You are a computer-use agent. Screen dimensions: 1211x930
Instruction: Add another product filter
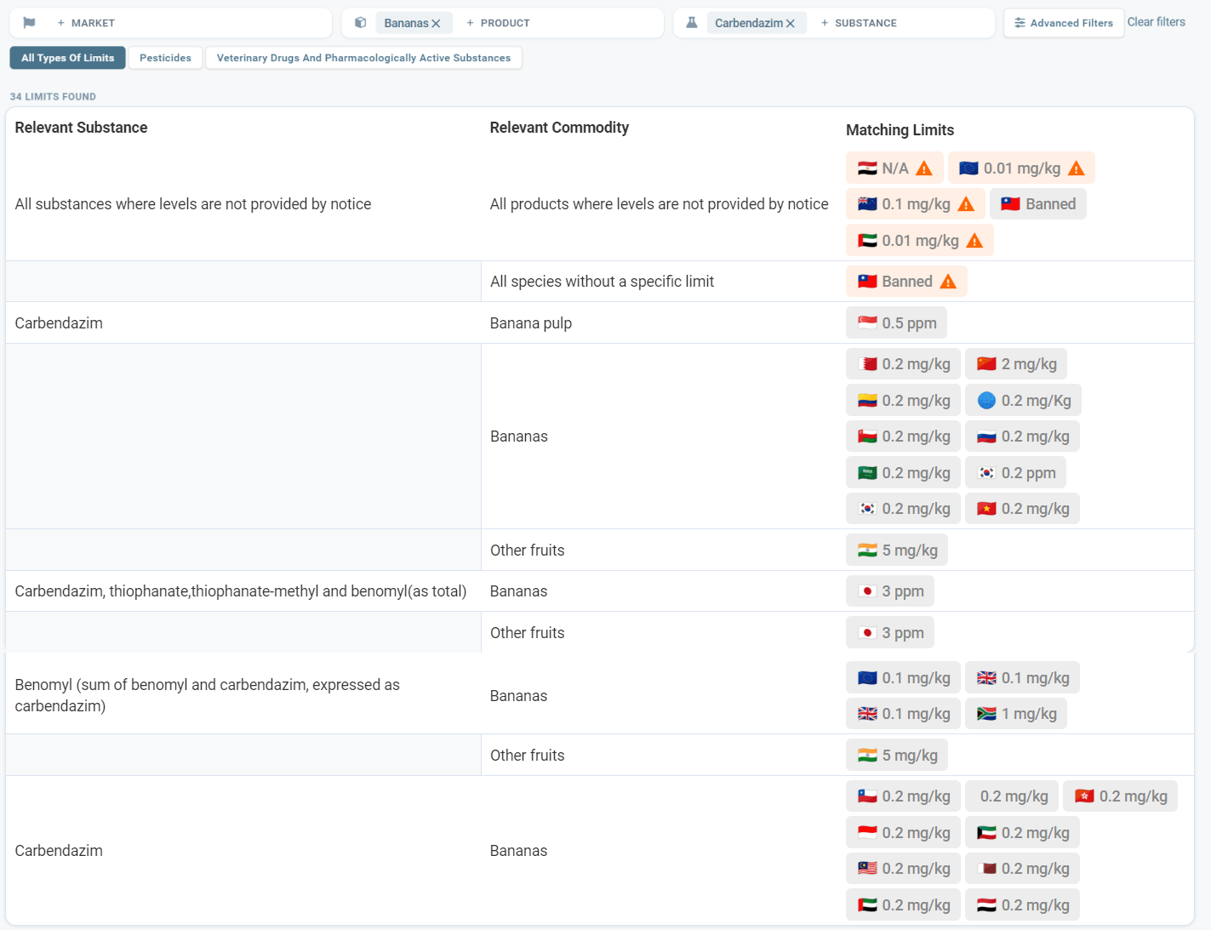[x=498, y=23]
